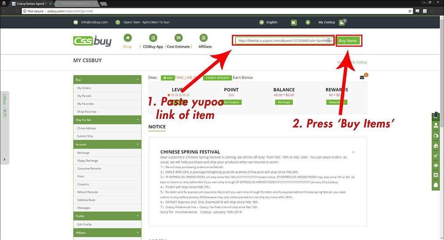Viewport: 444px width, 240px height.
Task: Click the mobile phone icon in right sidebar
Action: point(436,115)
